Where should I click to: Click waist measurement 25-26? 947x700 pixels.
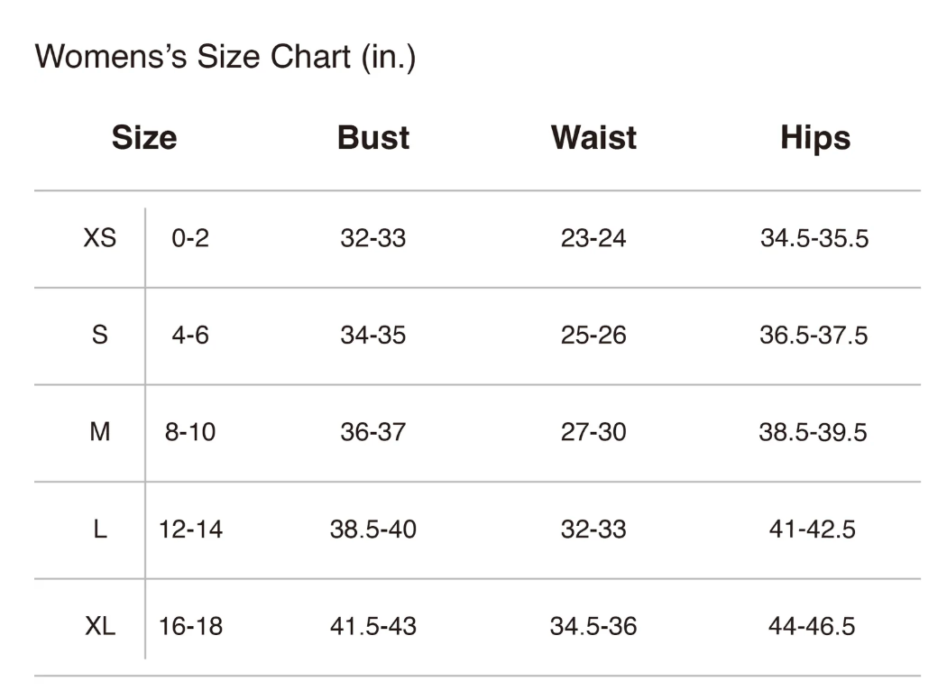[x=593, y=336]
